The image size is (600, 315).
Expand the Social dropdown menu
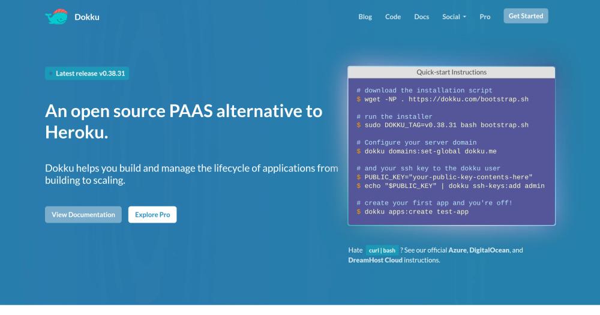coord(454,17)
